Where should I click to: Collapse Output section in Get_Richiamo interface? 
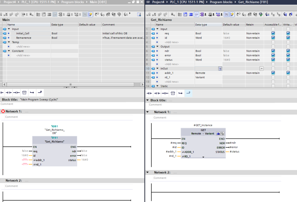pyautogui.click(x=157, y=47)
